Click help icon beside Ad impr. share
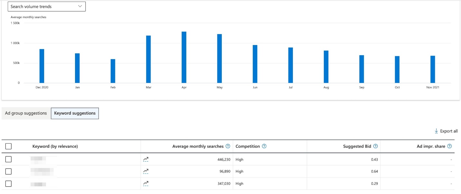 [x=450, y=146]
